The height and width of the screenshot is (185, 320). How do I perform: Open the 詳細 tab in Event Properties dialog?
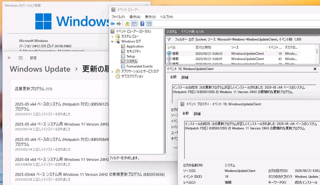pyautogui.click(x=197, y=114)
